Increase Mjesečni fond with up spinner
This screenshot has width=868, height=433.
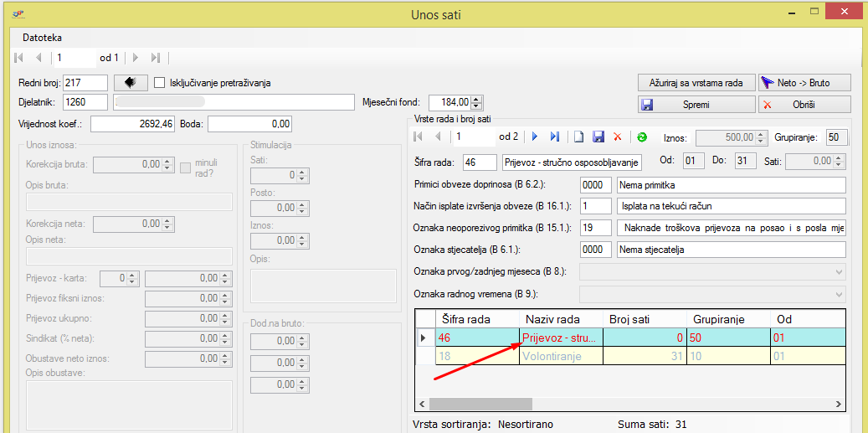pyautogui.click(x=477, y=99)
